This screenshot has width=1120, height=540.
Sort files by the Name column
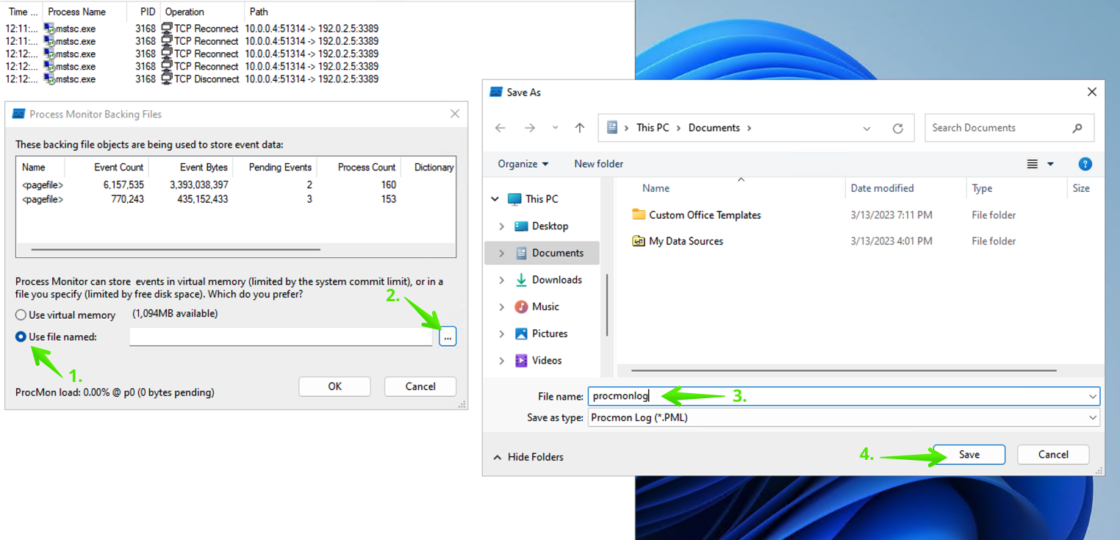pyautogui.click(x=656, y=188)
